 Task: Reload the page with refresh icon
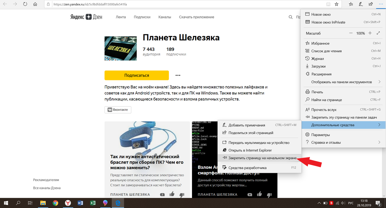click(25, 5)
